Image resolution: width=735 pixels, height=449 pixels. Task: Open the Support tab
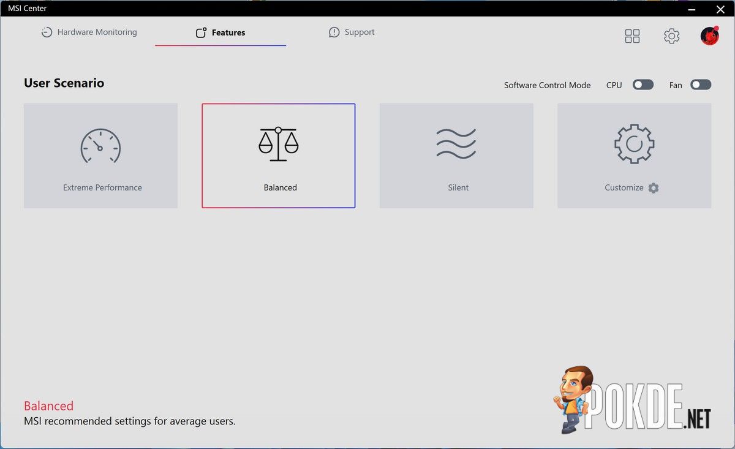pyautogui.click(x=352, y=32)
